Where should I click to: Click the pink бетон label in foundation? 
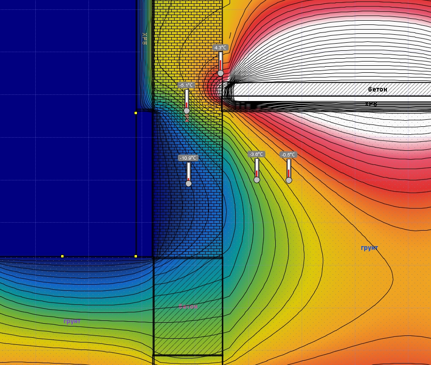[188, 307]
